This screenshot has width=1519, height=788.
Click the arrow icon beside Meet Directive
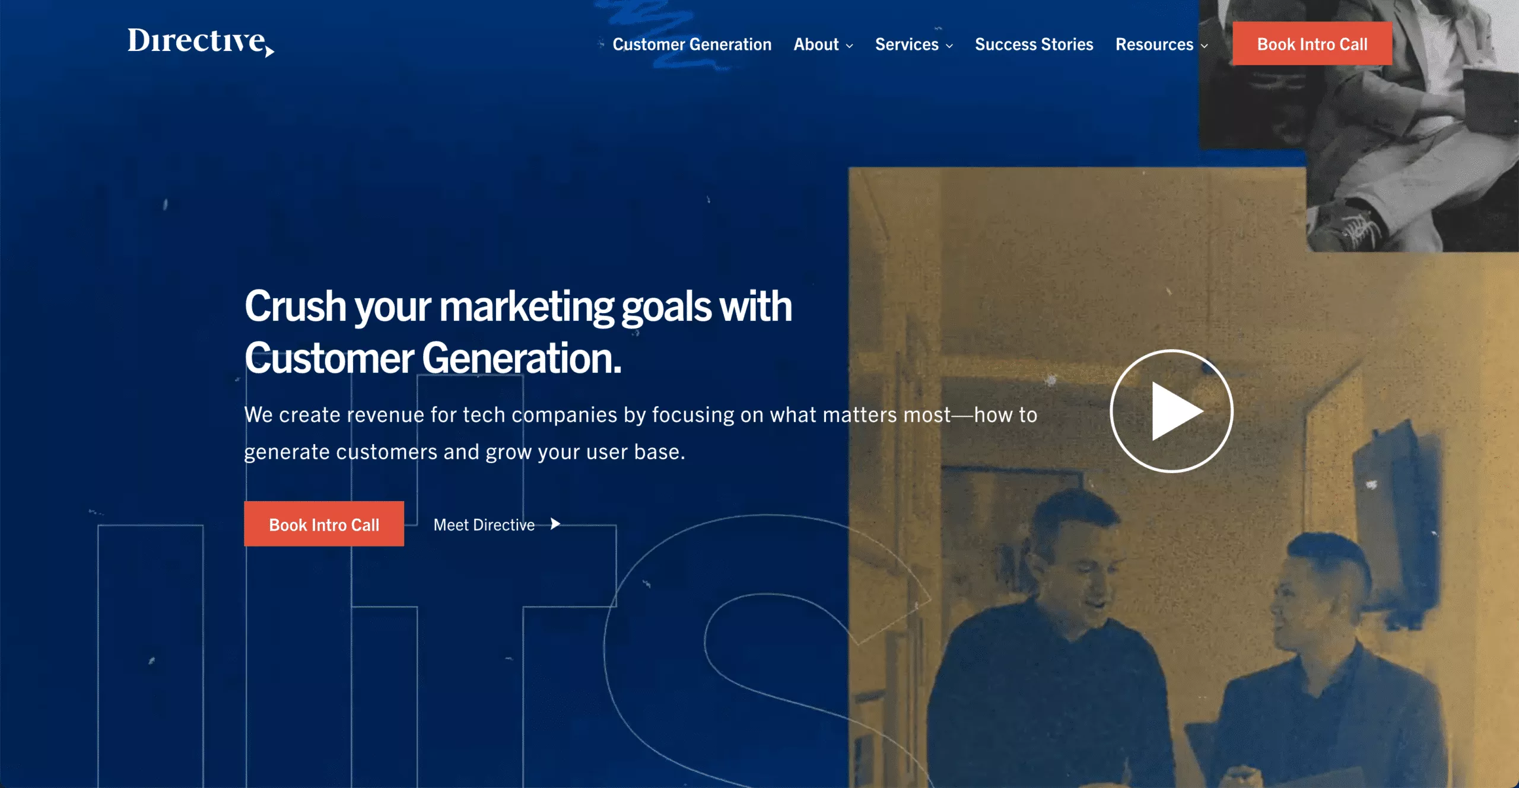click(555, 524)
